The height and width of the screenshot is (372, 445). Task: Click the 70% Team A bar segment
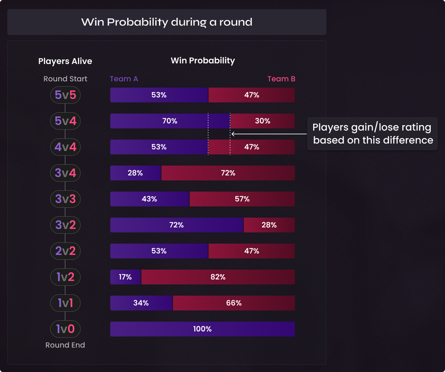[170, 121]
